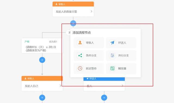Viewport: 174px width, 103px height.
Task: Add a 抄送人 node from the popup
Action: click(121, 43)
